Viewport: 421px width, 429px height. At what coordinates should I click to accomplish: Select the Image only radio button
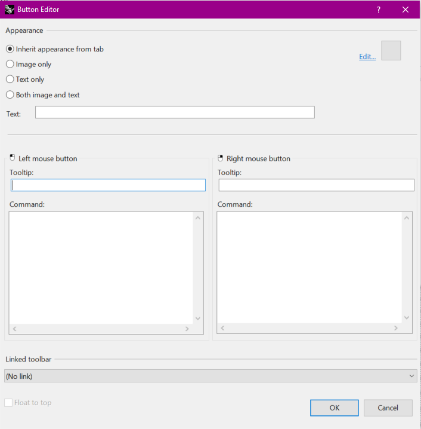[x=10, y=64]
